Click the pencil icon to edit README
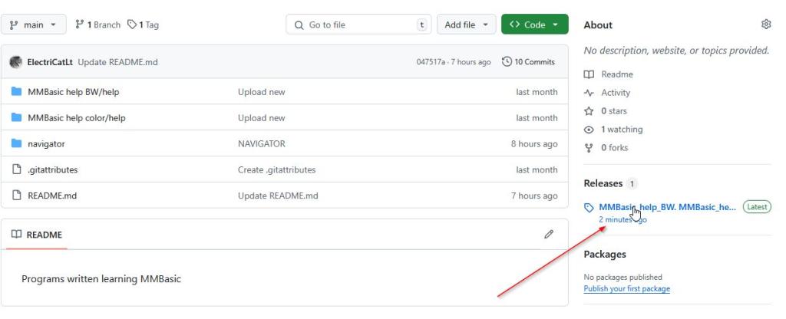 (549, 234)
